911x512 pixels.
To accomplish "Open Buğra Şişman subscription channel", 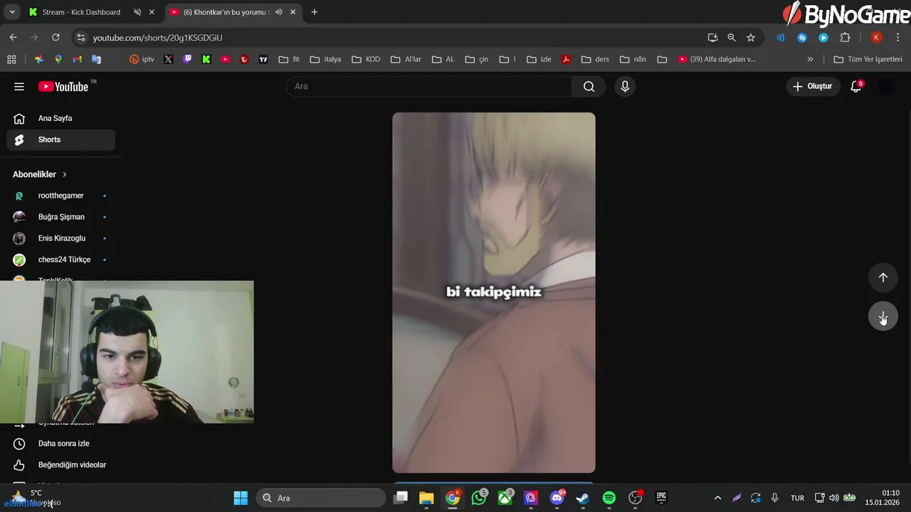I will (x=60, y=217).
